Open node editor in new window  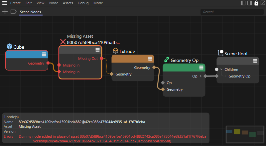[x=262, y=3]
